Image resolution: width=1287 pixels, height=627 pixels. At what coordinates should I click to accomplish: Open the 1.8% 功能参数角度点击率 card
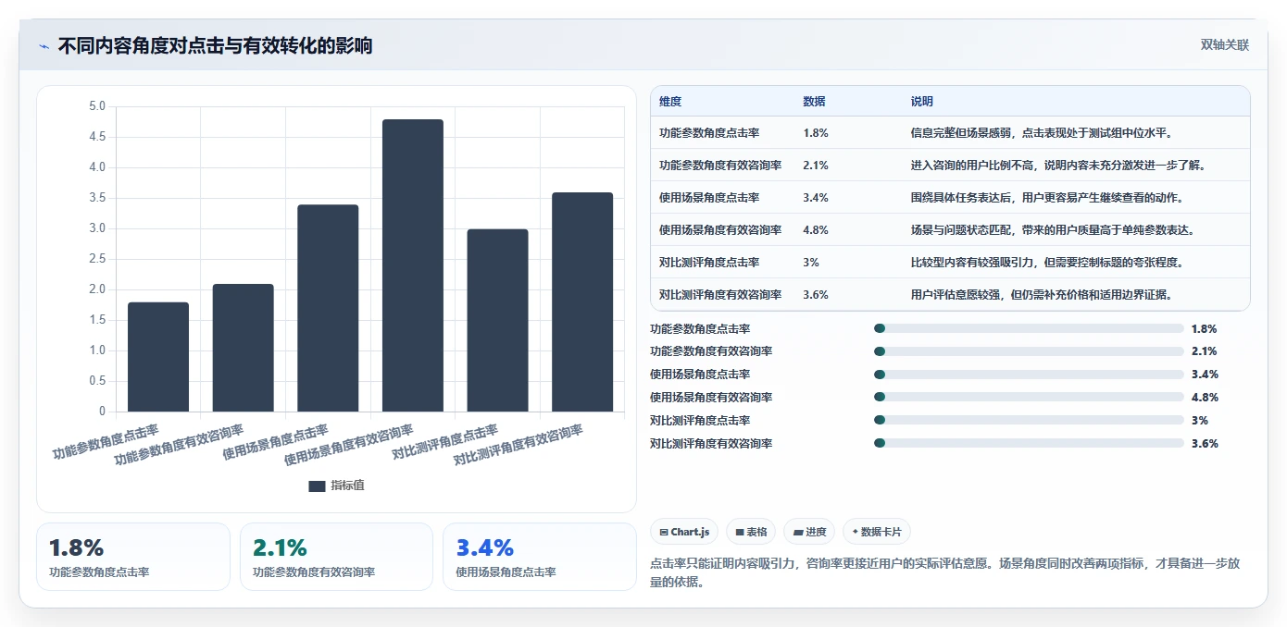tap(133, 557)
